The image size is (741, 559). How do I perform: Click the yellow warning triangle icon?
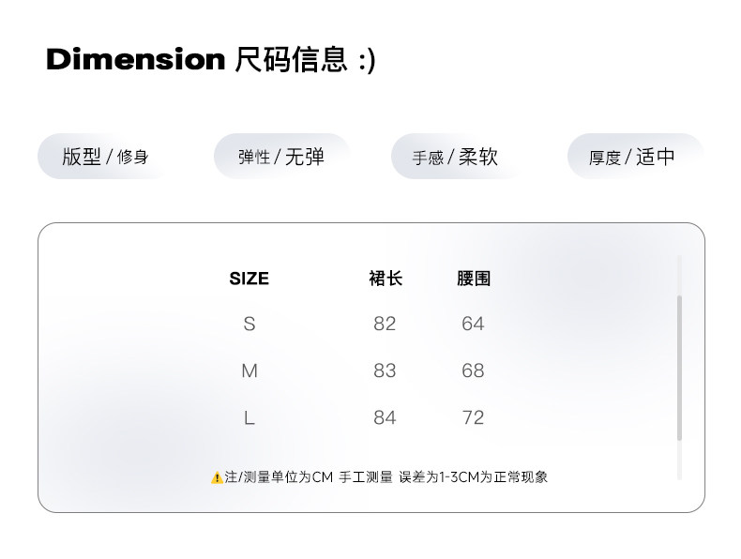tap(217, 477)
